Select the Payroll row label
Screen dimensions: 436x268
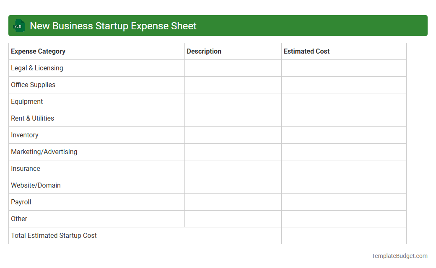point(21,202)
